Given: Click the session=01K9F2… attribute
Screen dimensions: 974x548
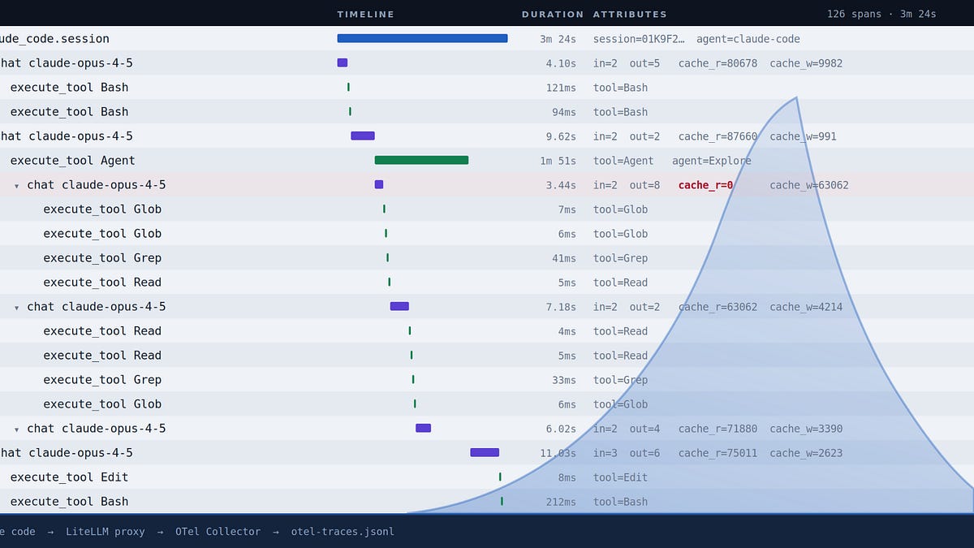Looking at the screenshot, I should (639, 39).
